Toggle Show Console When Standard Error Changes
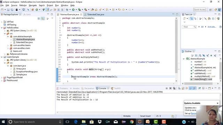Viewport: 223px width, 125px height. pos(194,88)
